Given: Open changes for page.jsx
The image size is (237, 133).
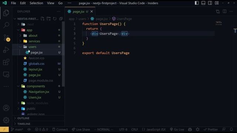Looking at the screenshot, I should [218, 11].
